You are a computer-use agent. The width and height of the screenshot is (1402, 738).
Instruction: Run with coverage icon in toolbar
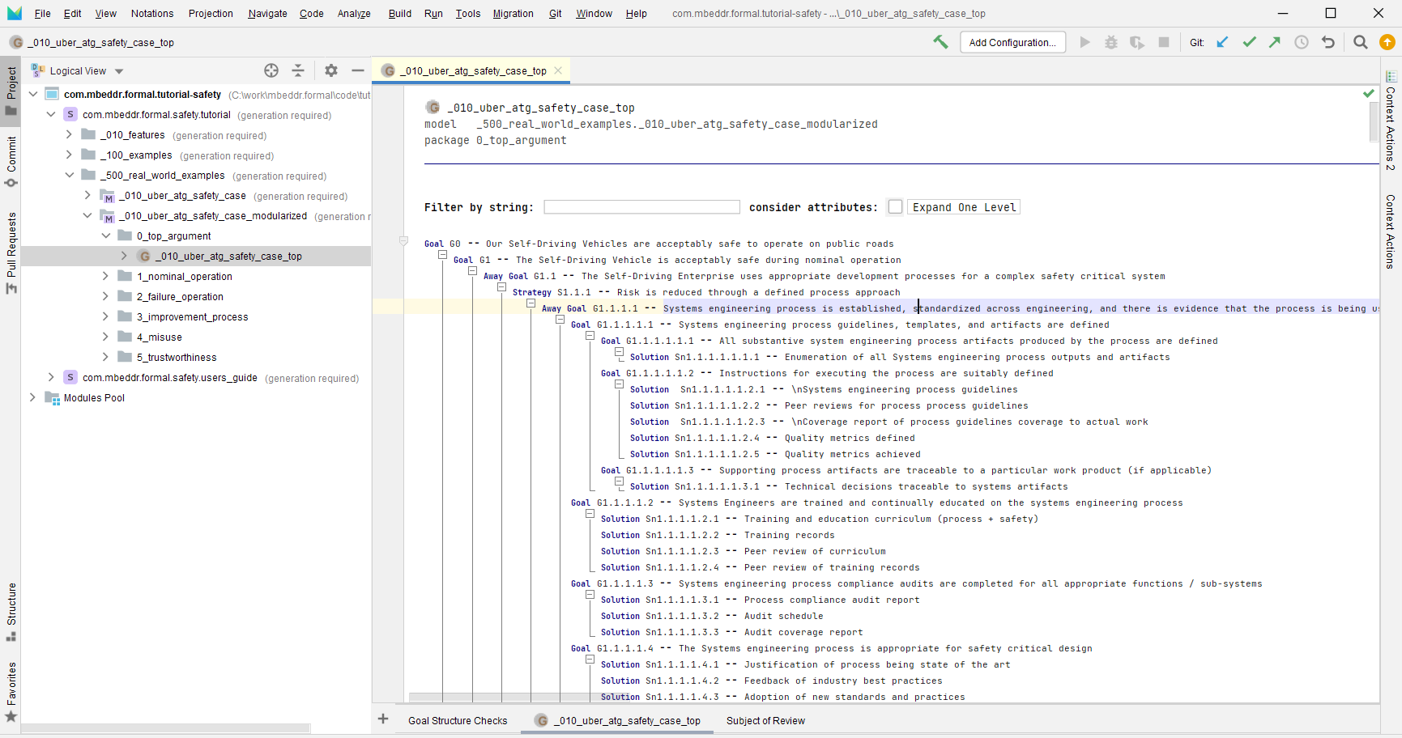[x=1137, y=42]
